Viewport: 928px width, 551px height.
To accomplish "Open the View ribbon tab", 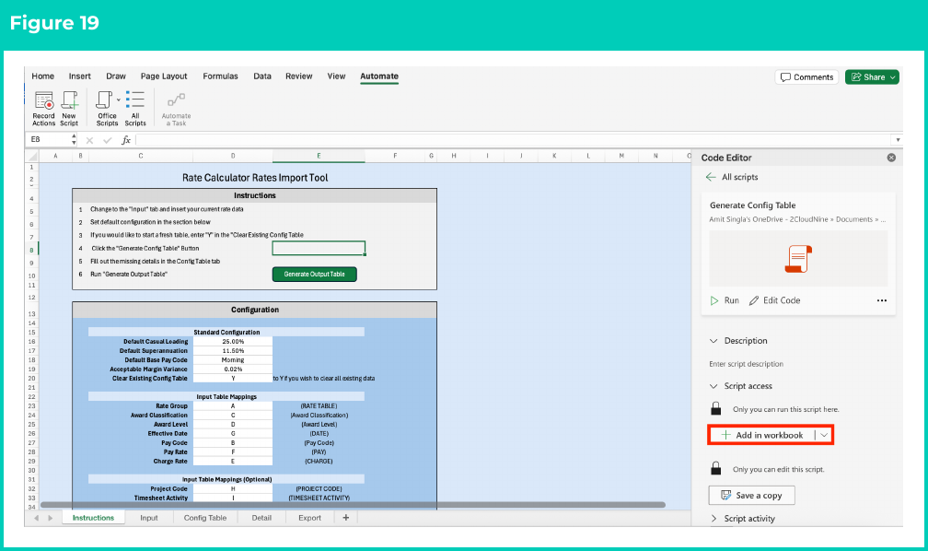I will [x=336, y=76].
